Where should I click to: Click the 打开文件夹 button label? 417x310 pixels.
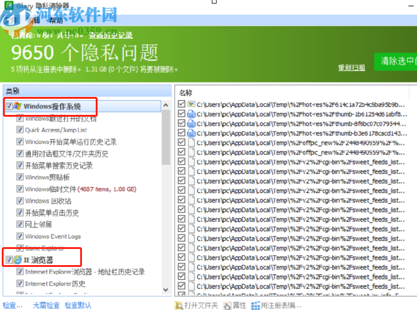click(x=201, y=305)
